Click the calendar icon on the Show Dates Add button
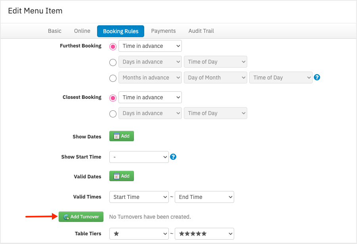 tap(116, 136)
